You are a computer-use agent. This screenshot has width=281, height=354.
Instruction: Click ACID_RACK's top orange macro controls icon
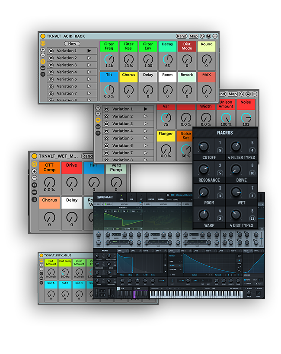click(43, 43)
